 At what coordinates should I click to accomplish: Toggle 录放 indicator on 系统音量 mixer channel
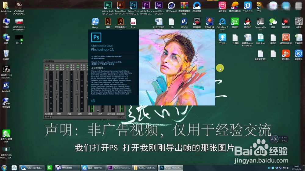tap(47, 65)
